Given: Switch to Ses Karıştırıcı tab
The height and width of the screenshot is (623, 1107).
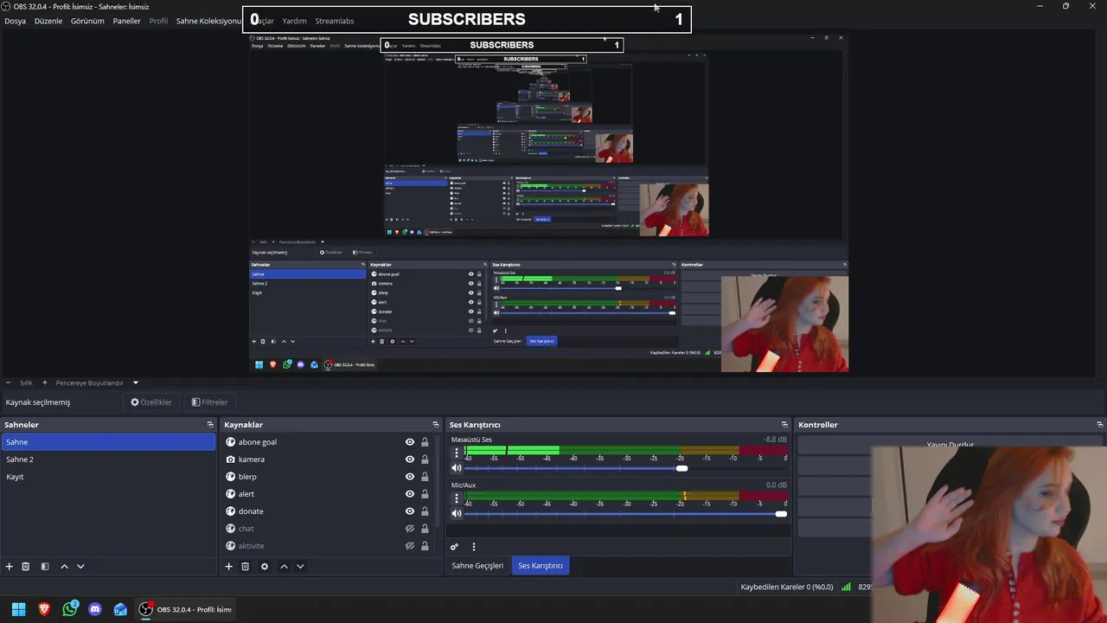Looking at the screenshot, I should 541,566.
